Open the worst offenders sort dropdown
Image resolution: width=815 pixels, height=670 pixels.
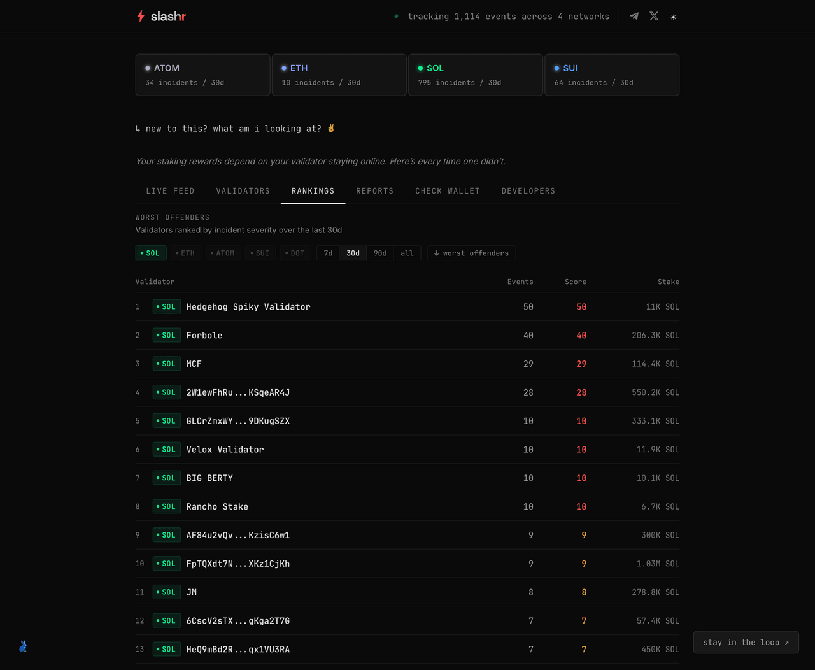(x=471, y=253)
